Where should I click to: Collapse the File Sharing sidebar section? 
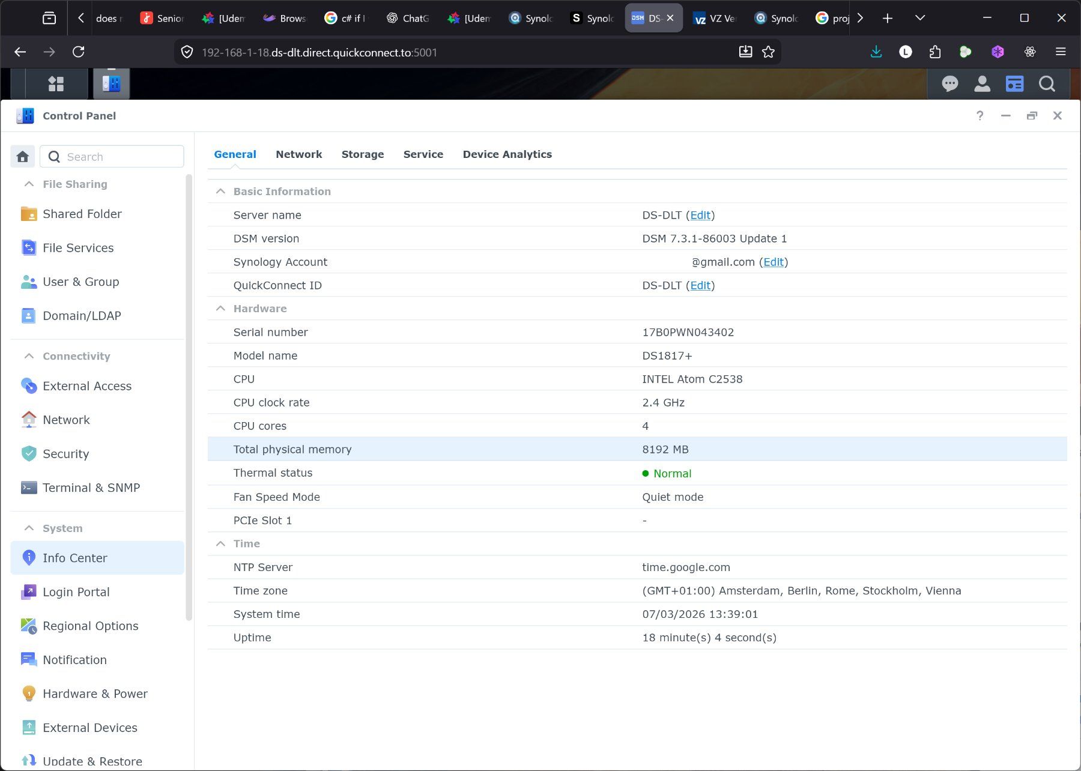click(x=28, y=184)
